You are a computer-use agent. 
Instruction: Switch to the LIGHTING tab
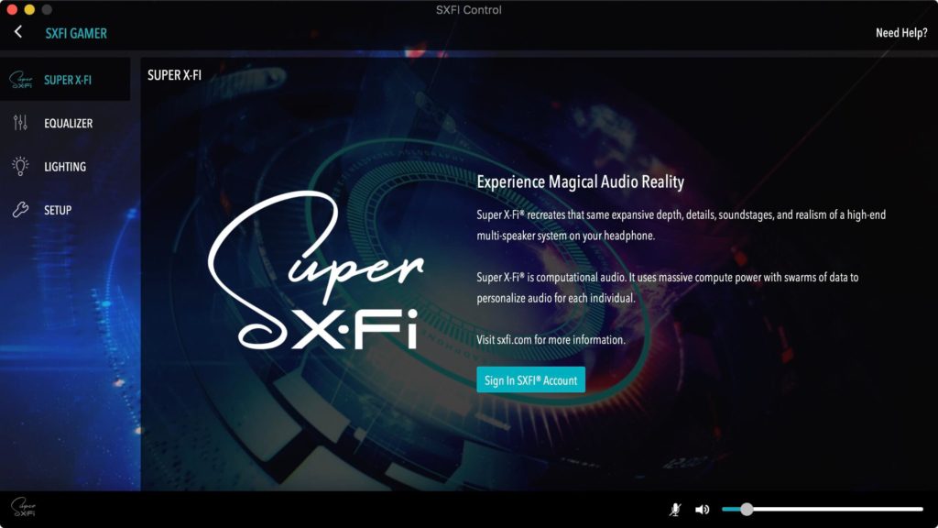[x=66, y=166]
